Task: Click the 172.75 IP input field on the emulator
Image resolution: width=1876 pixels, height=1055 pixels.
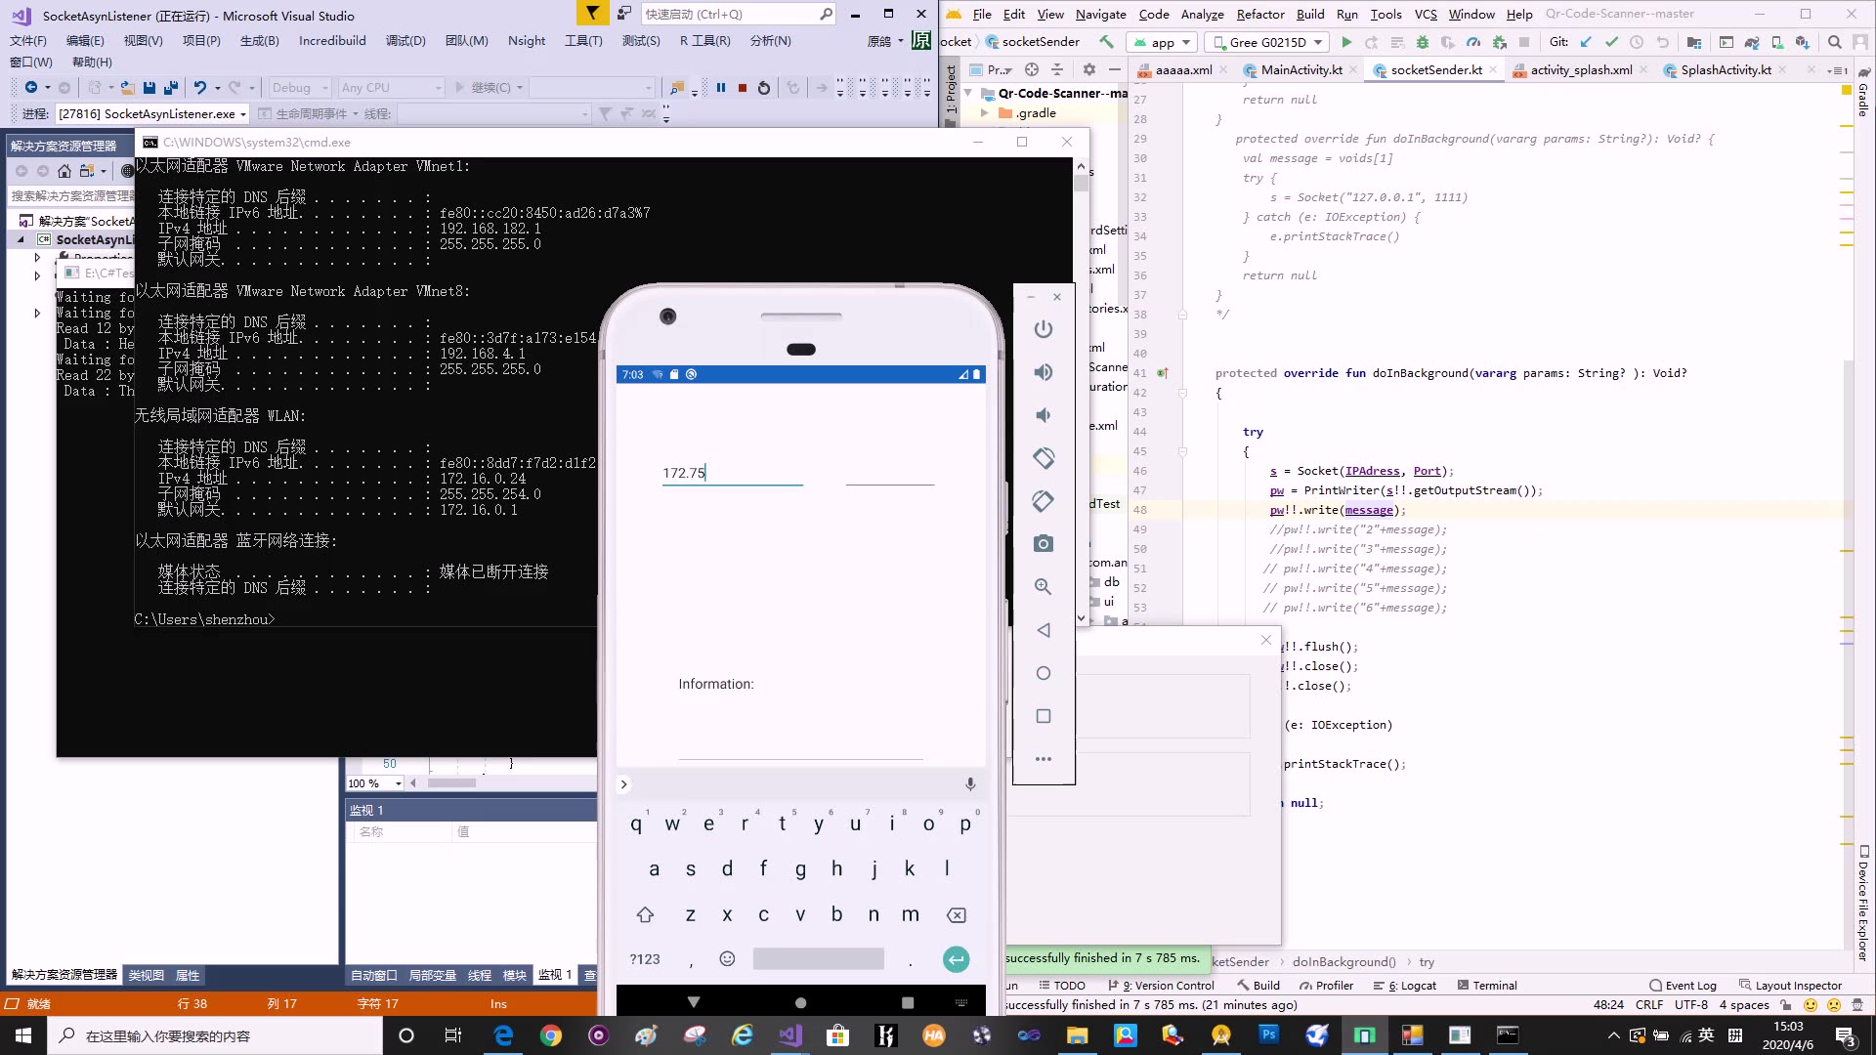Action: pos(733,473)
